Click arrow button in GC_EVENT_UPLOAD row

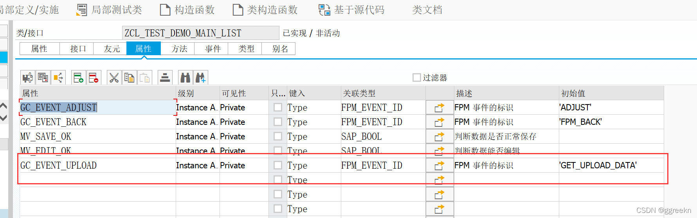pyautogui.click(x=439, y=166)
